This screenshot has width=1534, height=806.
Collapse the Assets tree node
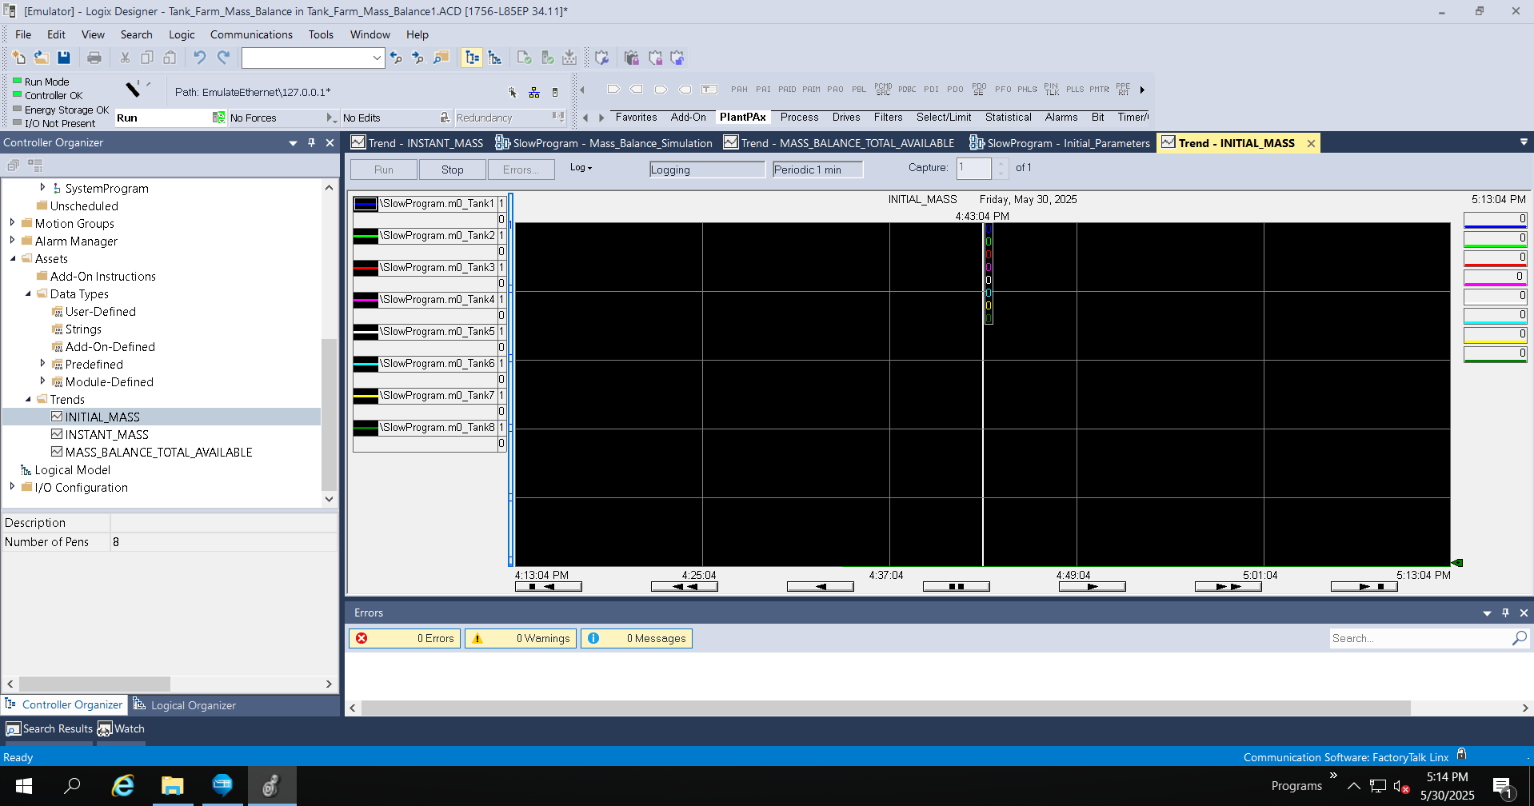coord(12,258)
